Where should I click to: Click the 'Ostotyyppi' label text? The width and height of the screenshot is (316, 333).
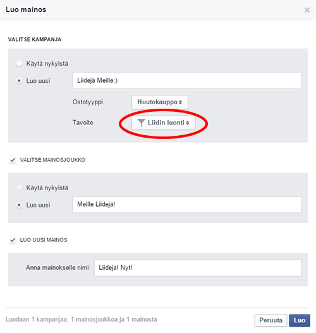[87, 102]
